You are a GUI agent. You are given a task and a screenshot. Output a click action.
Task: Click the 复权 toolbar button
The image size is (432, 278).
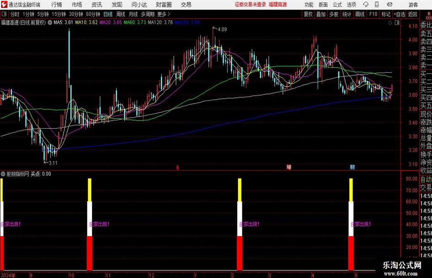[308, 14]
